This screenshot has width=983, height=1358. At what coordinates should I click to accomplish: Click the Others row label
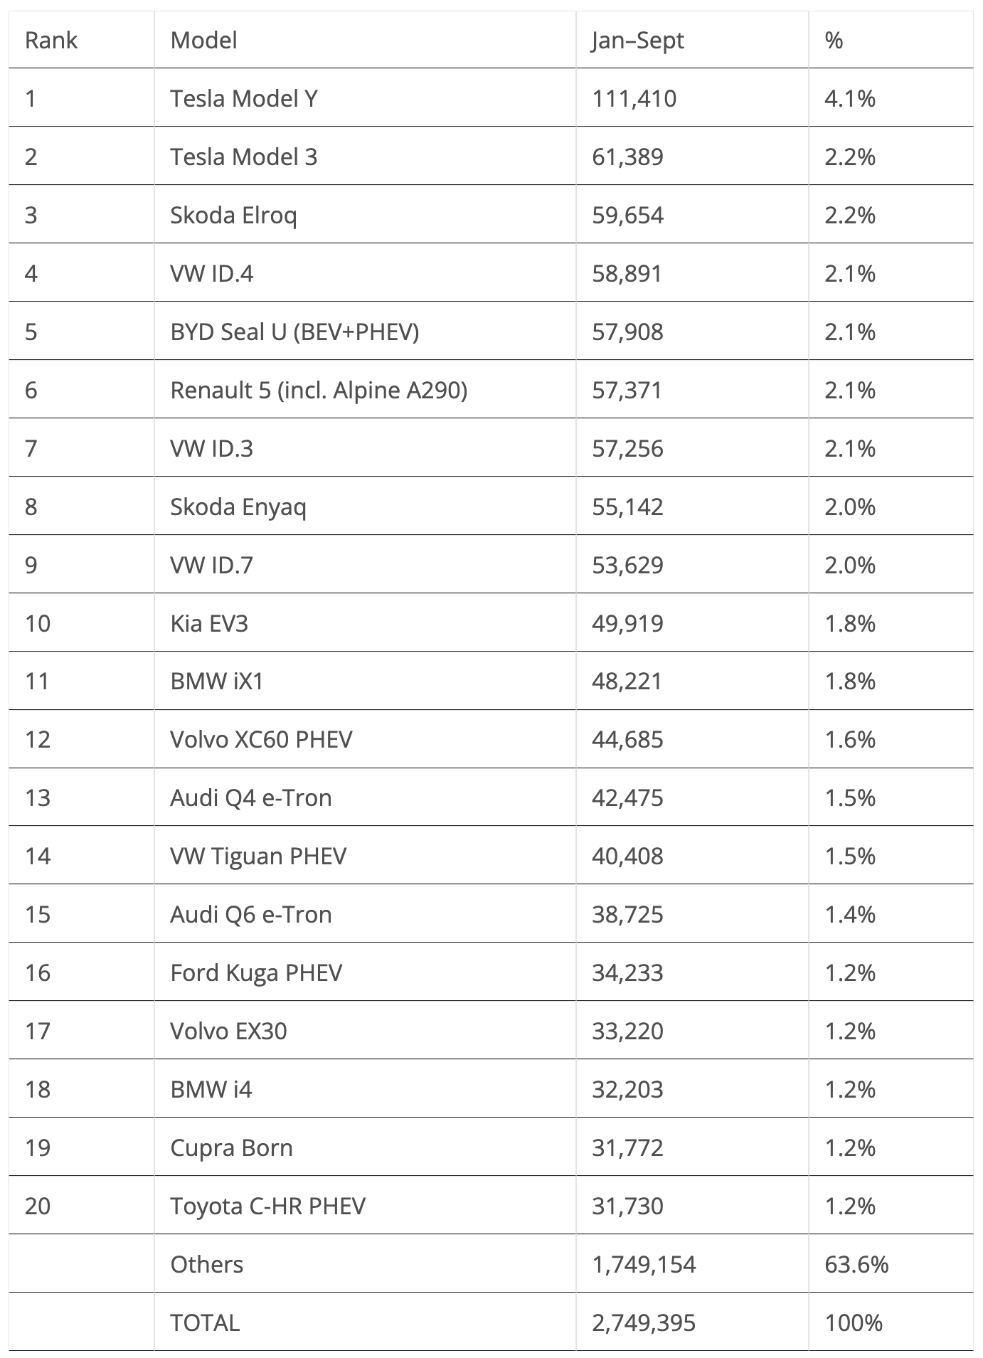coord(206,1265)
